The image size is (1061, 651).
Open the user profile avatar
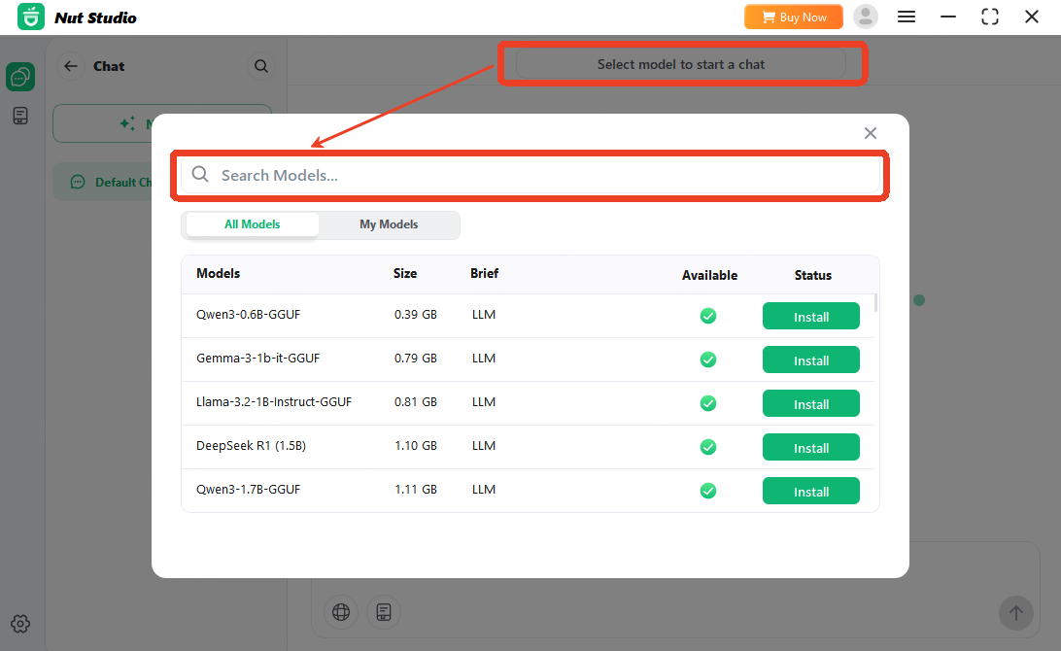pos(866,17)
